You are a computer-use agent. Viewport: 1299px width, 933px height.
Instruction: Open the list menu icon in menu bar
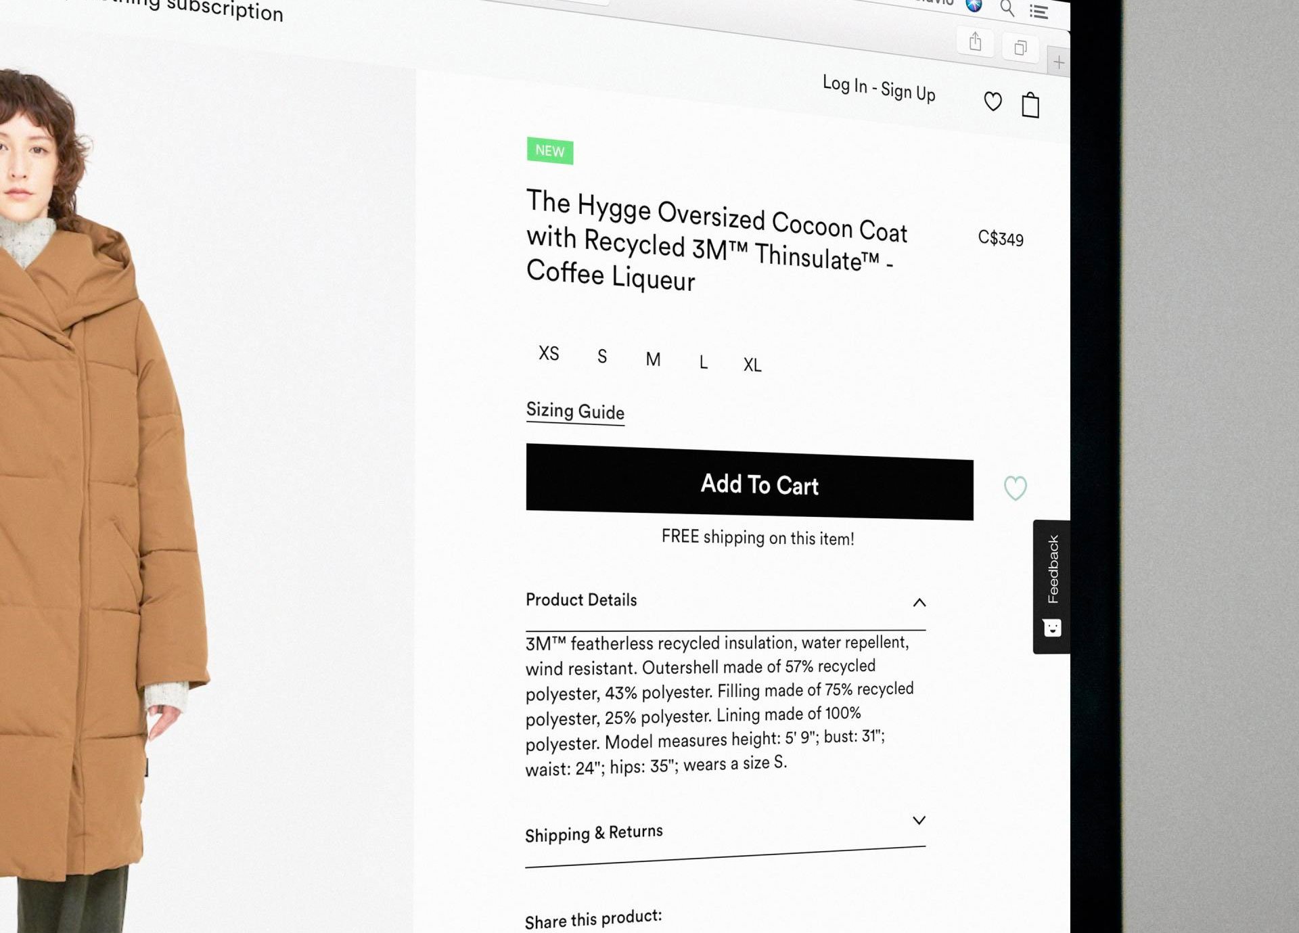1039,12
